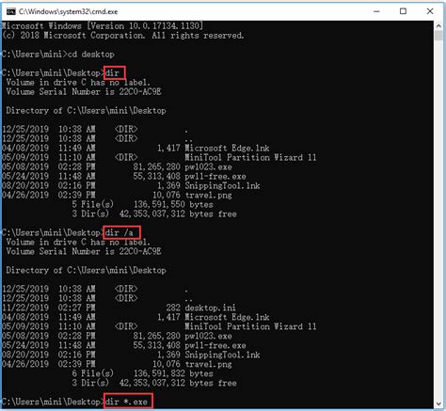This screenshot has height=411, width=446.
Task: Click 'MiniTool Partition Wizard 11' in first listing
Action: [x=250, y=157]
